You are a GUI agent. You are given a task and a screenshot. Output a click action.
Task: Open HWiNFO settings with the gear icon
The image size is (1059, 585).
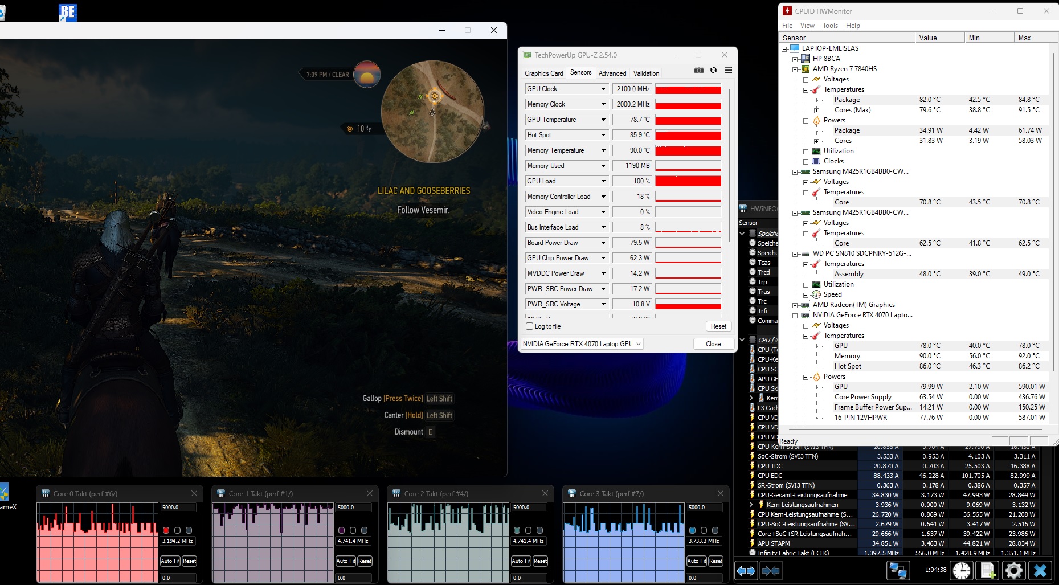(1014, 570)
